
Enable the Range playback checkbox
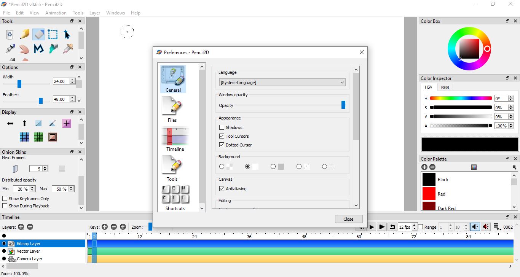421,227
